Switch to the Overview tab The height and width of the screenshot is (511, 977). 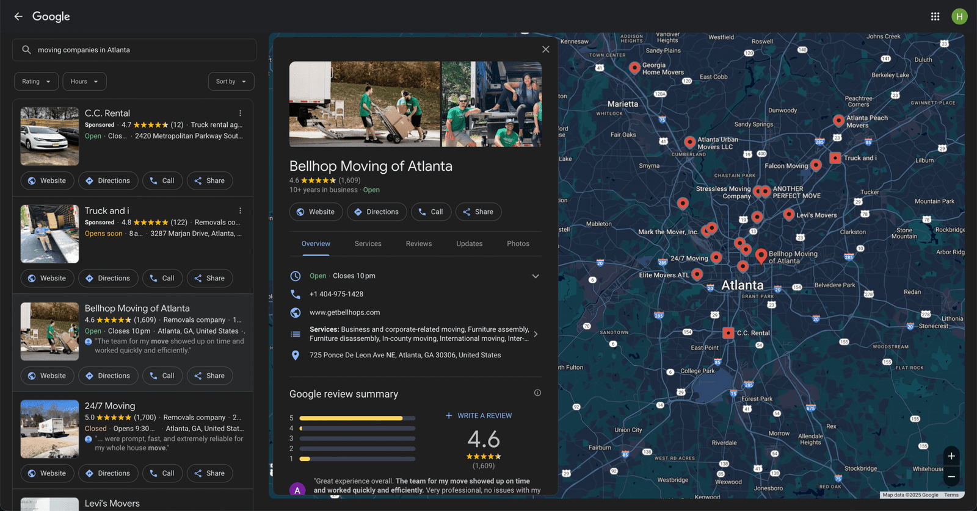316,244
